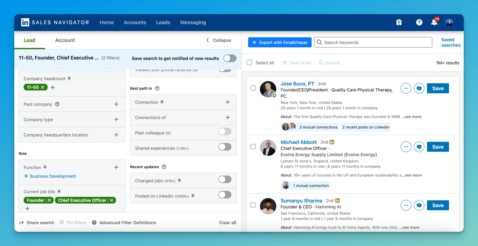Image resolution: width=478 pixels, height=246 pixels.
Task: Click the Changed jobs pin icon
Action: coord(179,181)
